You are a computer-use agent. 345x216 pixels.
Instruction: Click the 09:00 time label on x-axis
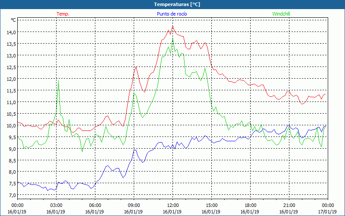pyautogui.click(x=134, y=205)
